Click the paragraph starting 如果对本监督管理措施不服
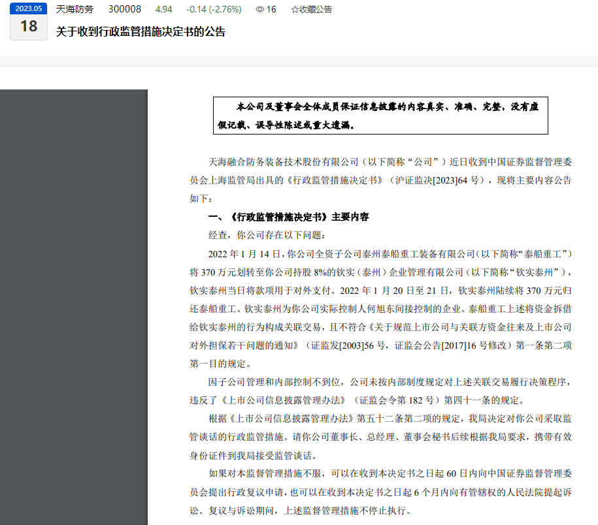The width and height of the screenshot is (598, 525). pos(380,492)
